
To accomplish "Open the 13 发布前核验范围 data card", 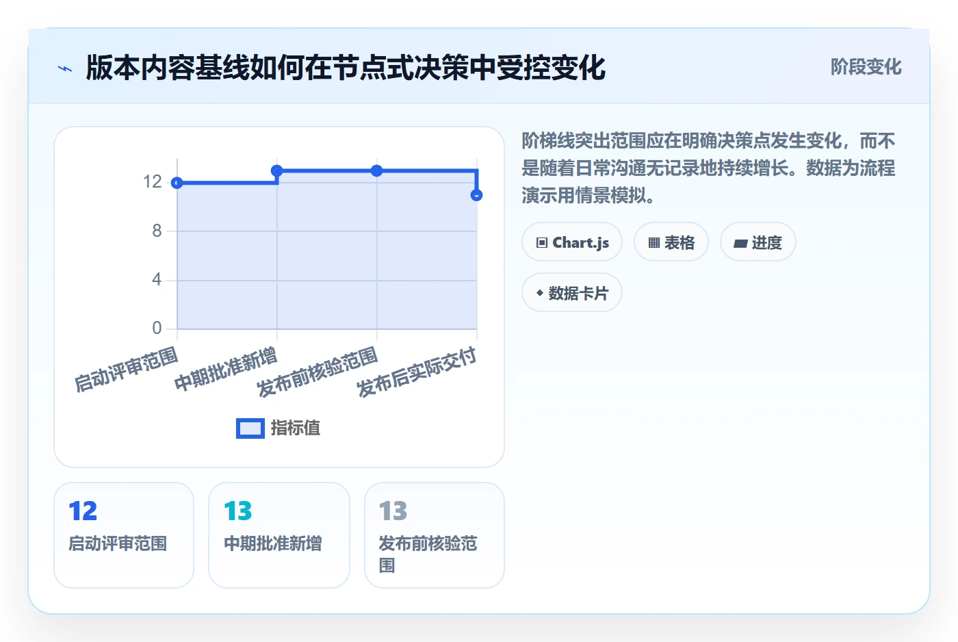I will (435, 535).
